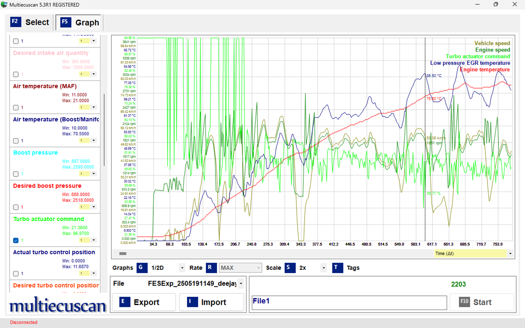Click the Disconnected status text
Viewport: 525px width, 328px height.
[x=24, y=322]
